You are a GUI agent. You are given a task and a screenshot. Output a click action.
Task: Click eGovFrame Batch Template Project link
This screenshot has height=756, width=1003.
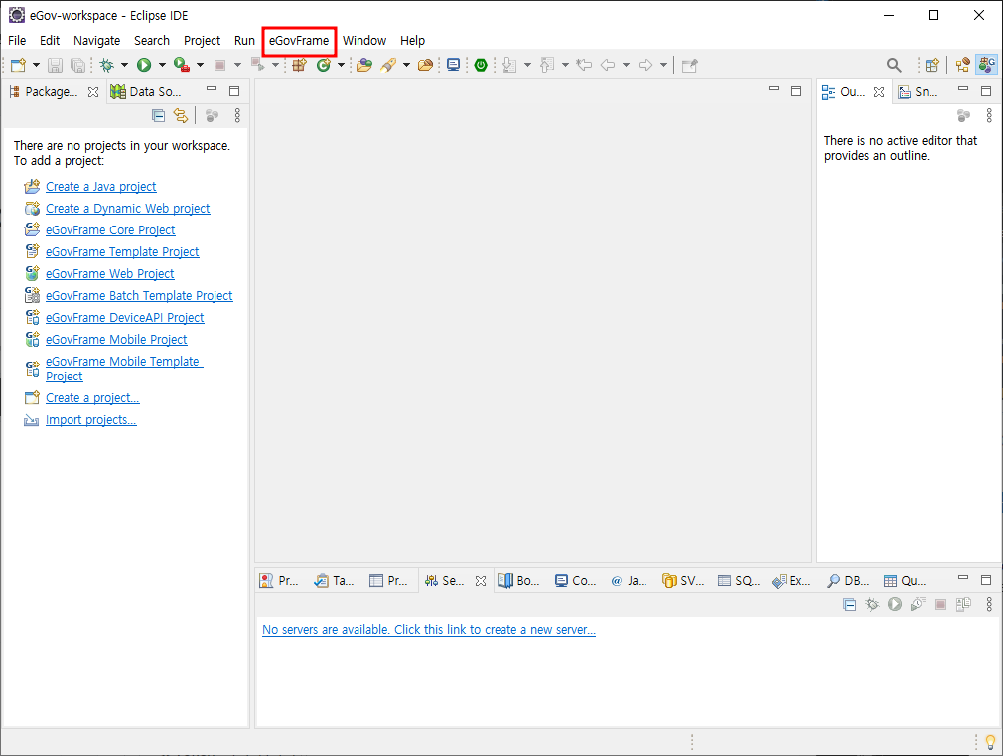(x=139, y=295)
